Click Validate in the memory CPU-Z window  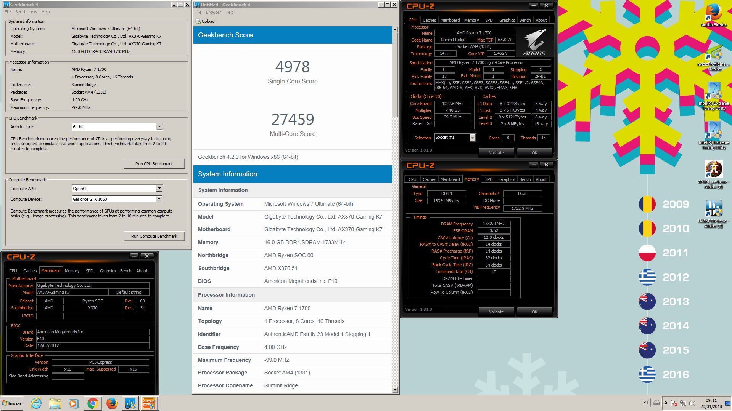click(496, 312)
